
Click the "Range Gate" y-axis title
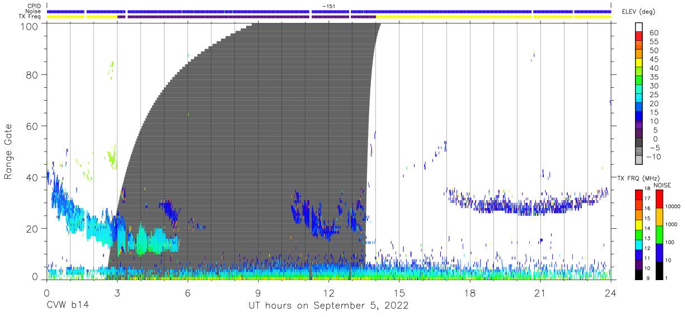point(8,152)
